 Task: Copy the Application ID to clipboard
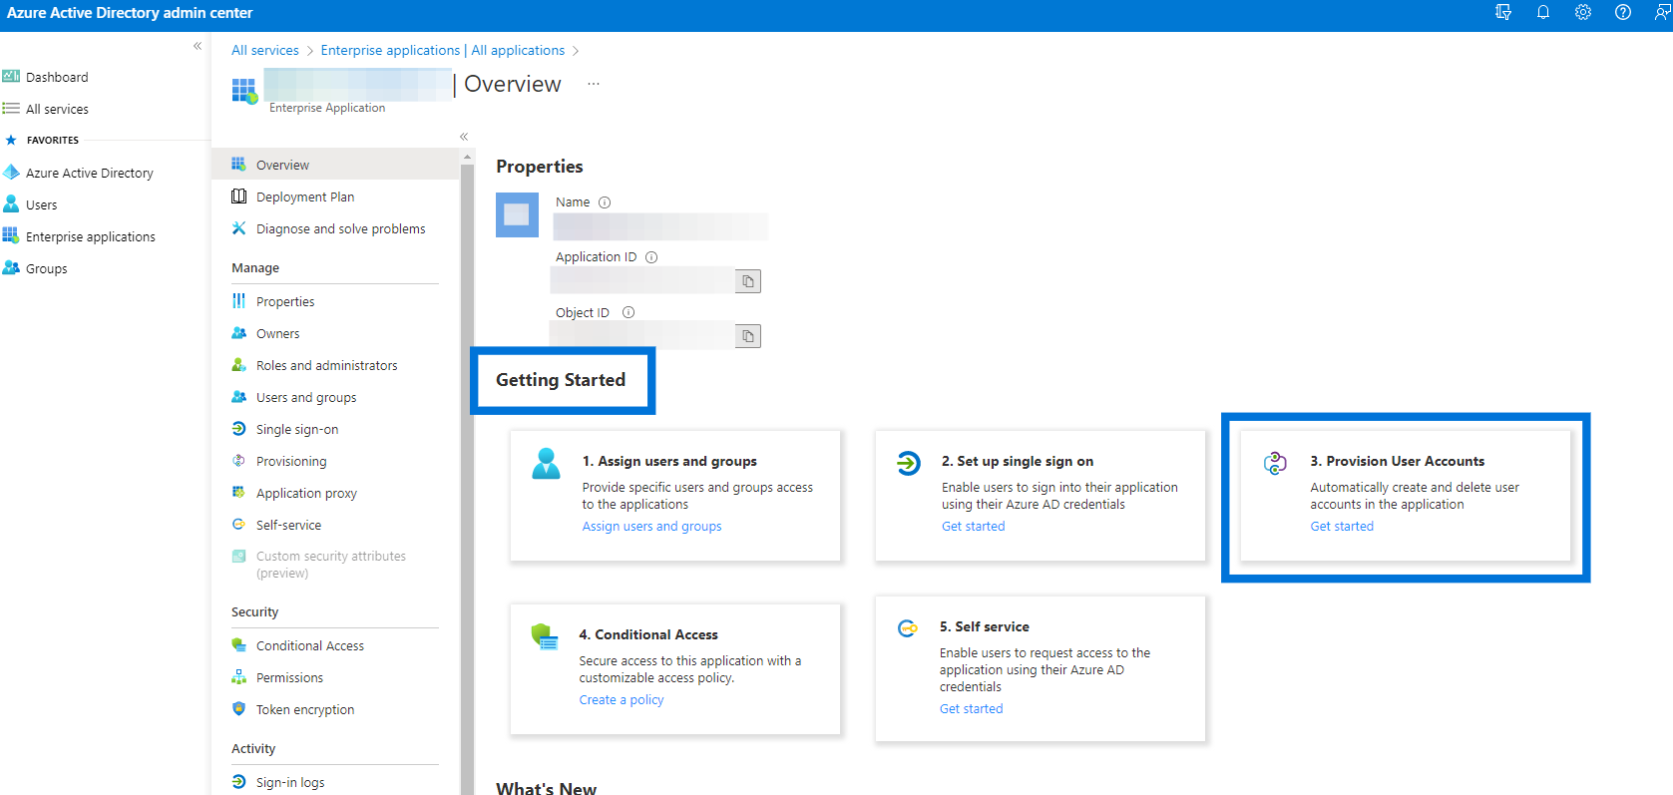[x=748, y=281]
